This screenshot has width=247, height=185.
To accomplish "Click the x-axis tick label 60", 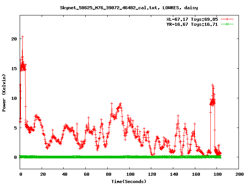I will coord(86,174).
